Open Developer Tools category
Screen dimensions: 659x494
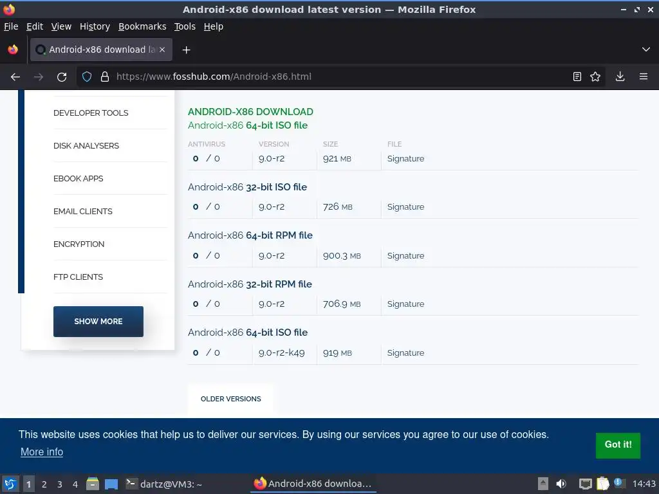pos(91,113)
